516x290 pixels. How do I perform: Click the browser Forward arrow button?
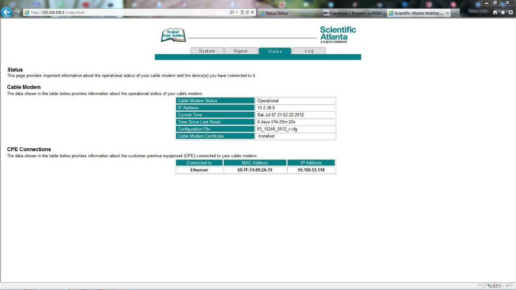point(17,12)
